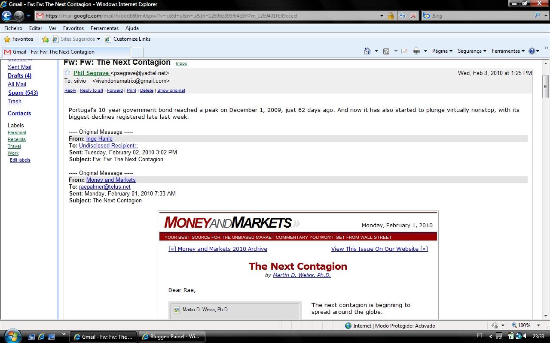
Task: Click the volume speaker icon in system tray
Action: tap(526, 336)
